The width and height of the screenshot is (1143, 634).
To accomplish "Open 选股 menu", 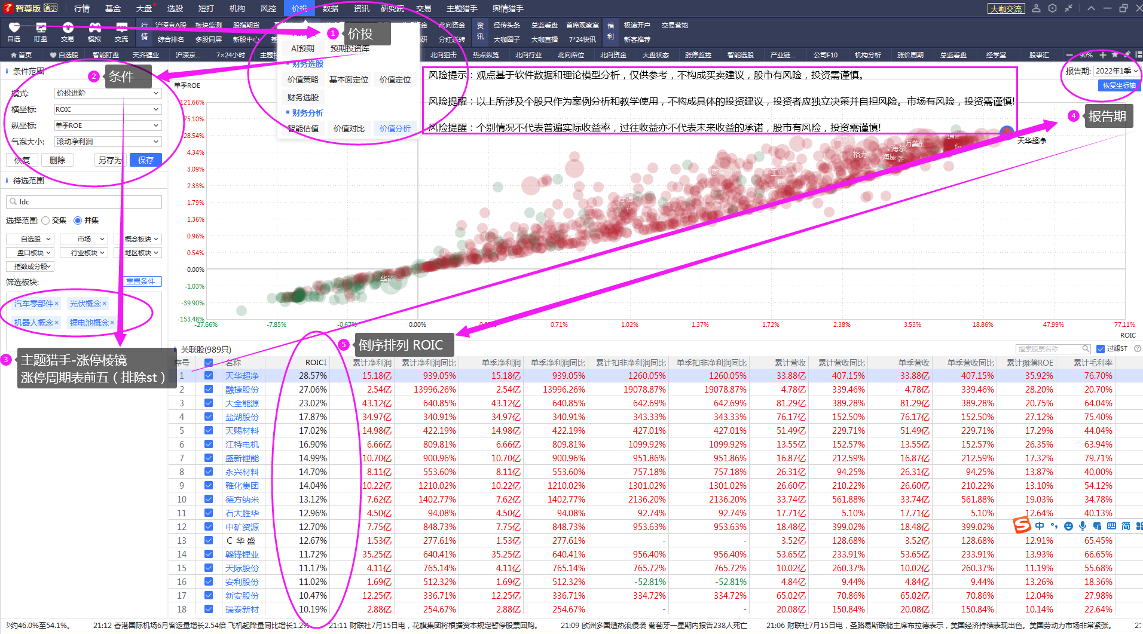I will coord(175,8).
